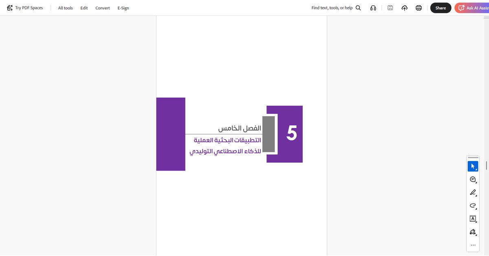Choose the selection arrow tool
489x256 pixels.
coord(473,166)
